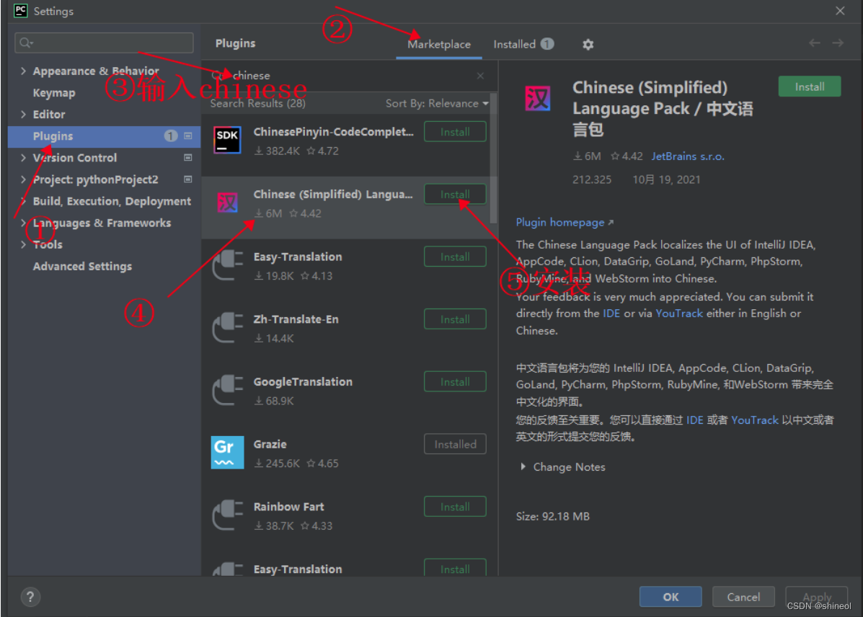Open the JetBrains s.r.o. vendor link

687,156
